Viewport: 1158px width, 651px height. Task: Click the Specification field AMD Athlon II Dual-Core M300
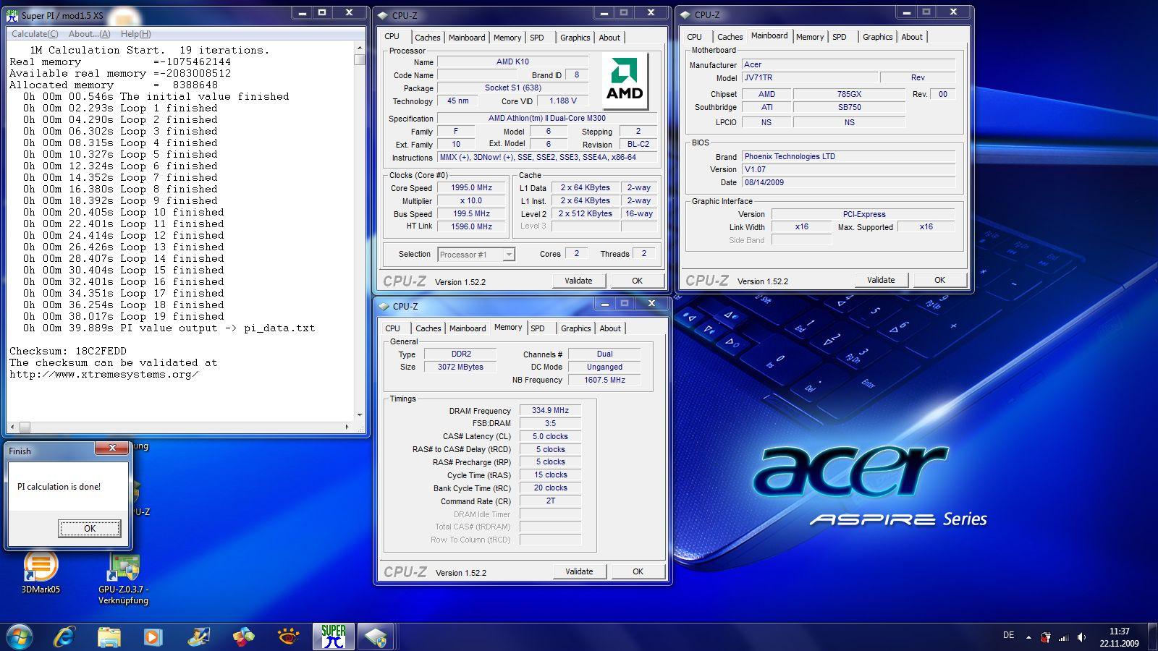click(547, 118)
